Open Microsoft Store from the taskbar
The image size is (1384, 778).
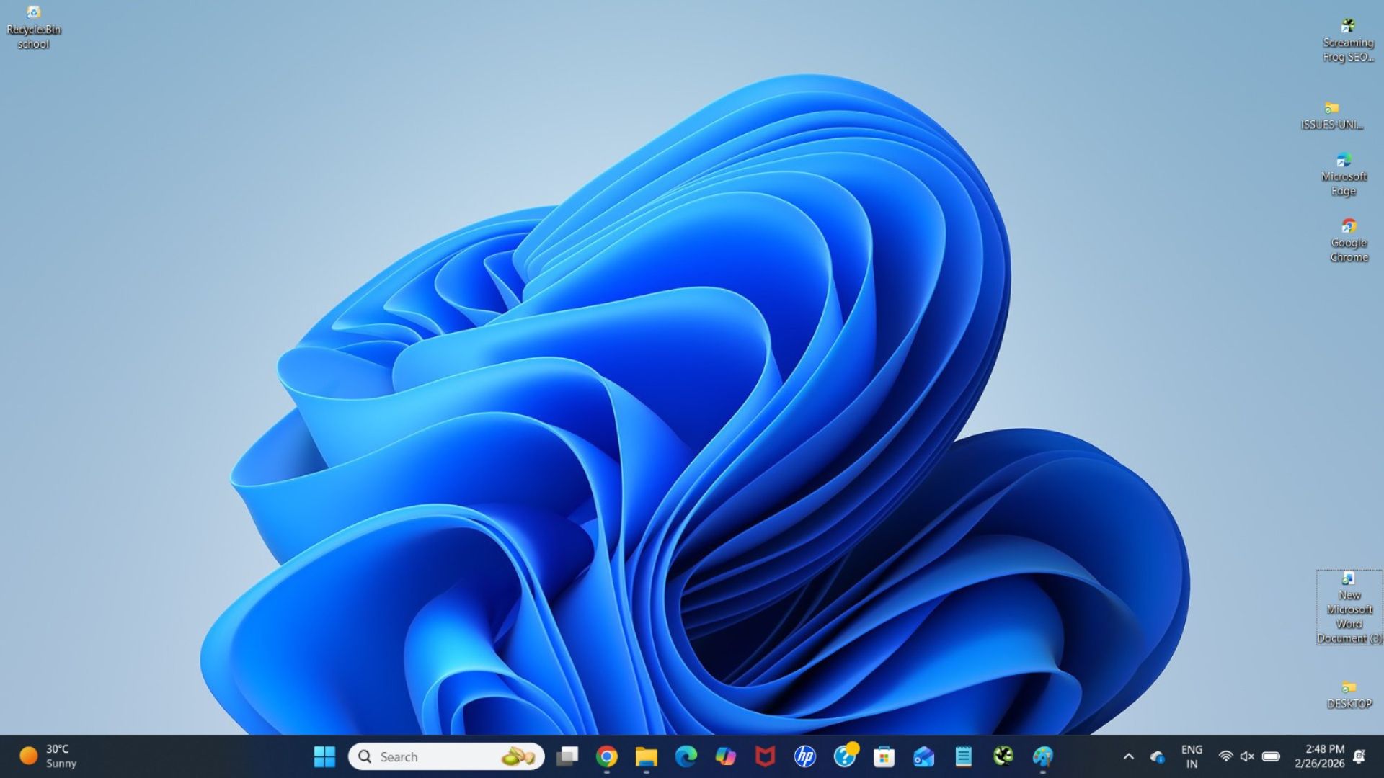[883, 756]
